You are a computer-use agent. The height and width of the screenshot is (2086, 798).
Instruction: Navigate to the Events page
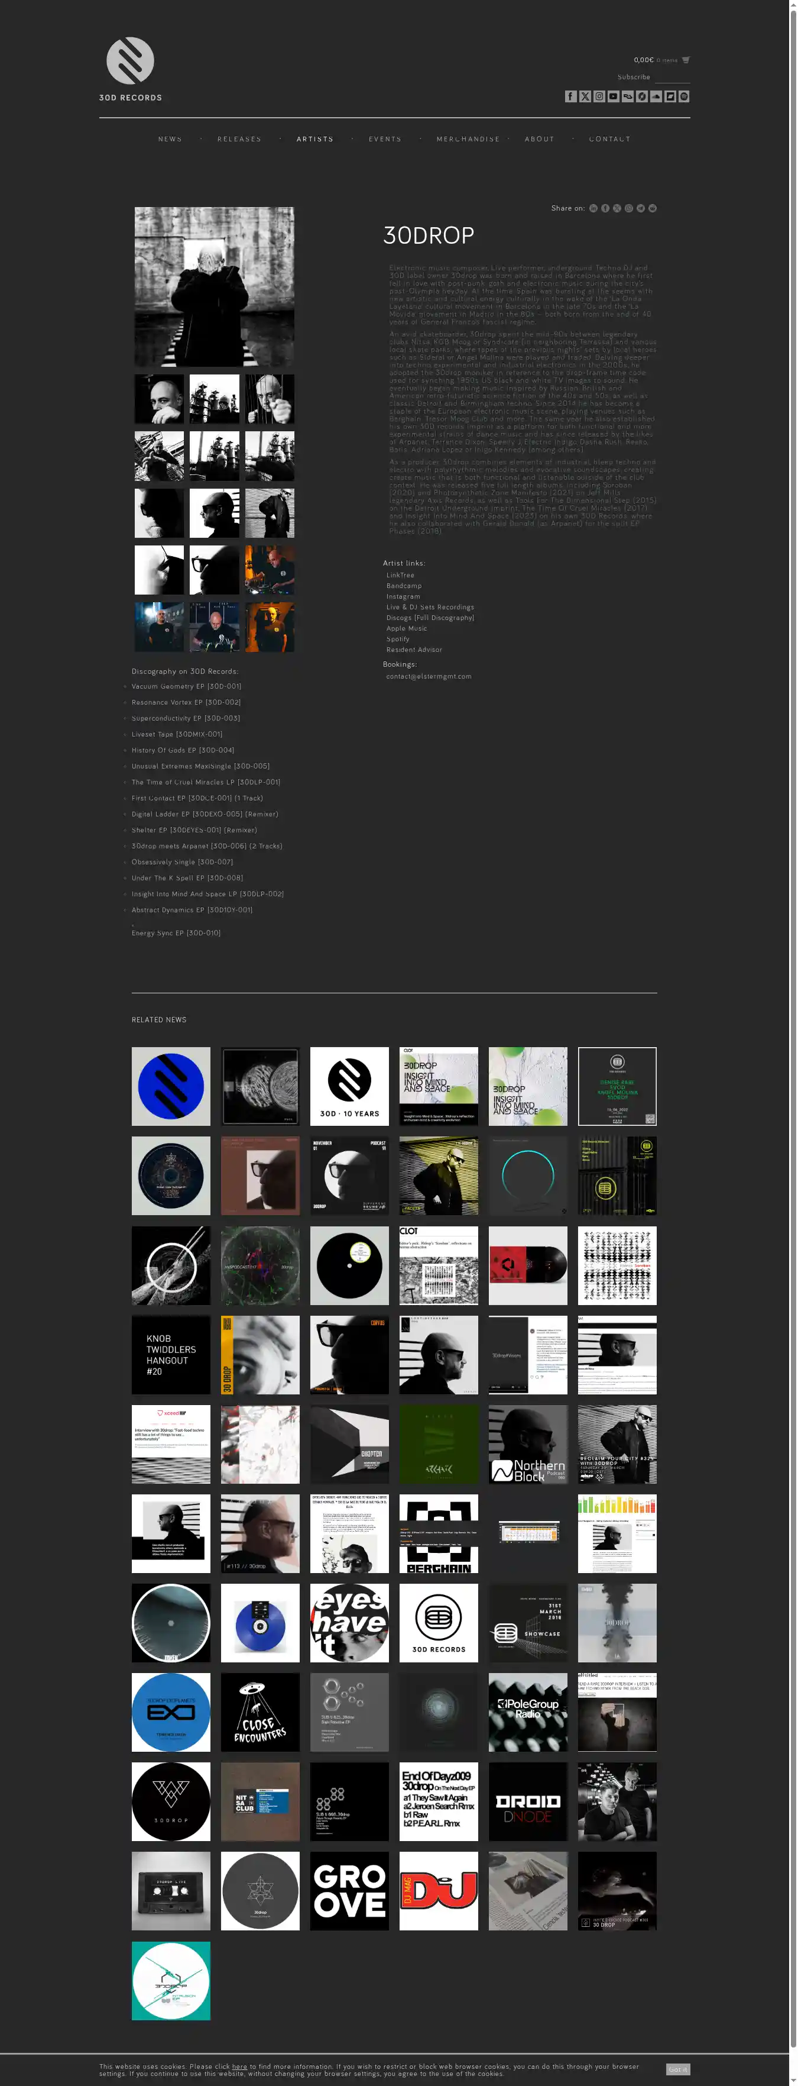point(384,139)
